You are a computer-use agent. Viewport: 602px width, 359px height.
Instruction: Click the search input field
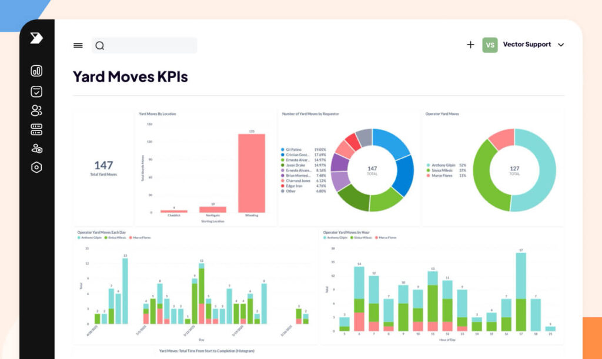tap(145, 45)
